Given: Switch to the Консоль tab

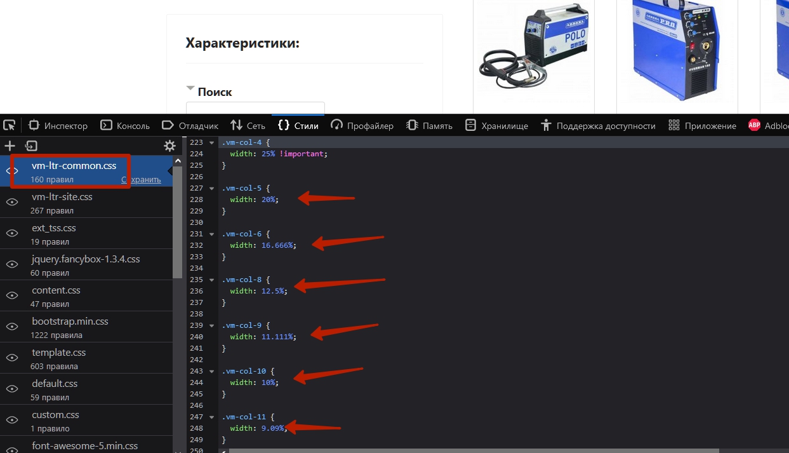Looking at the screenshot, I should click(x=125, y=126).
